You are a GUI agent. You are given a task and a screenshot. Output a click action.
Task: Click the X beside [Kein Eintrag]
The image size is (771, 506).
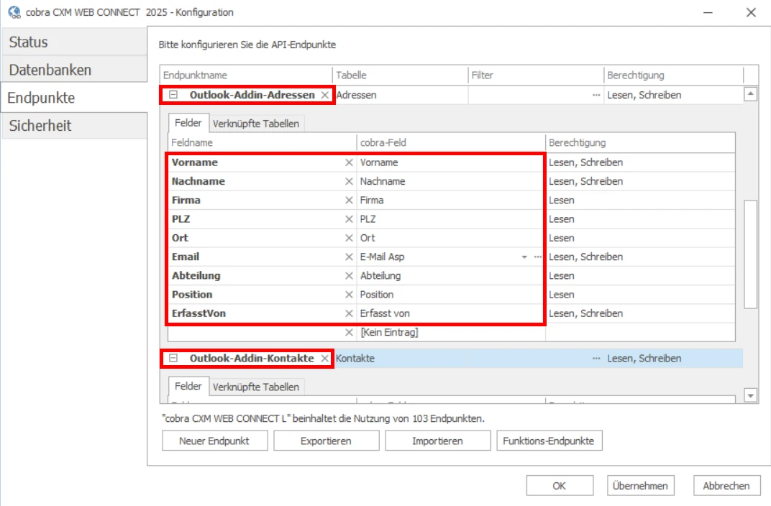[x=349, y=333]
